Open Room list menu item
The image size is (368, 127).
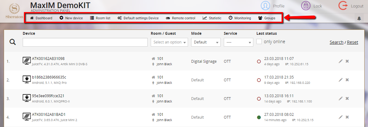pos(100,18)
